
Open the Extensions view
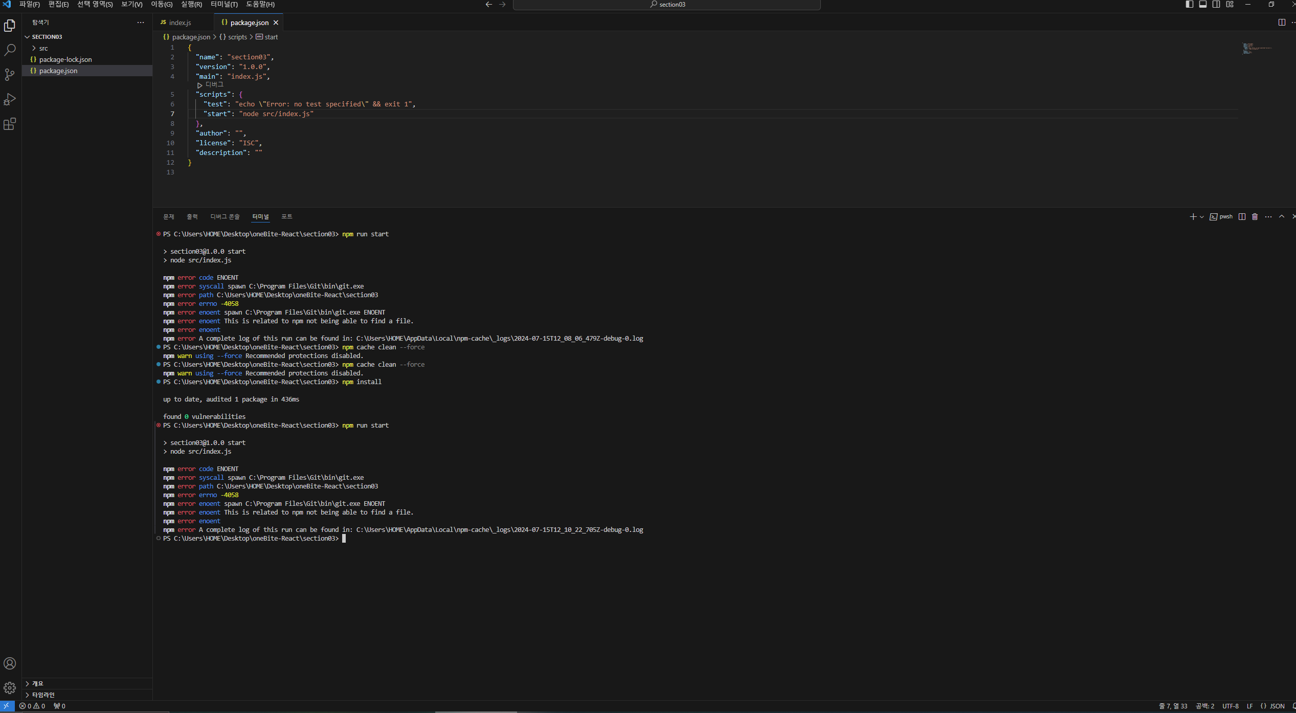coord(10,124)
